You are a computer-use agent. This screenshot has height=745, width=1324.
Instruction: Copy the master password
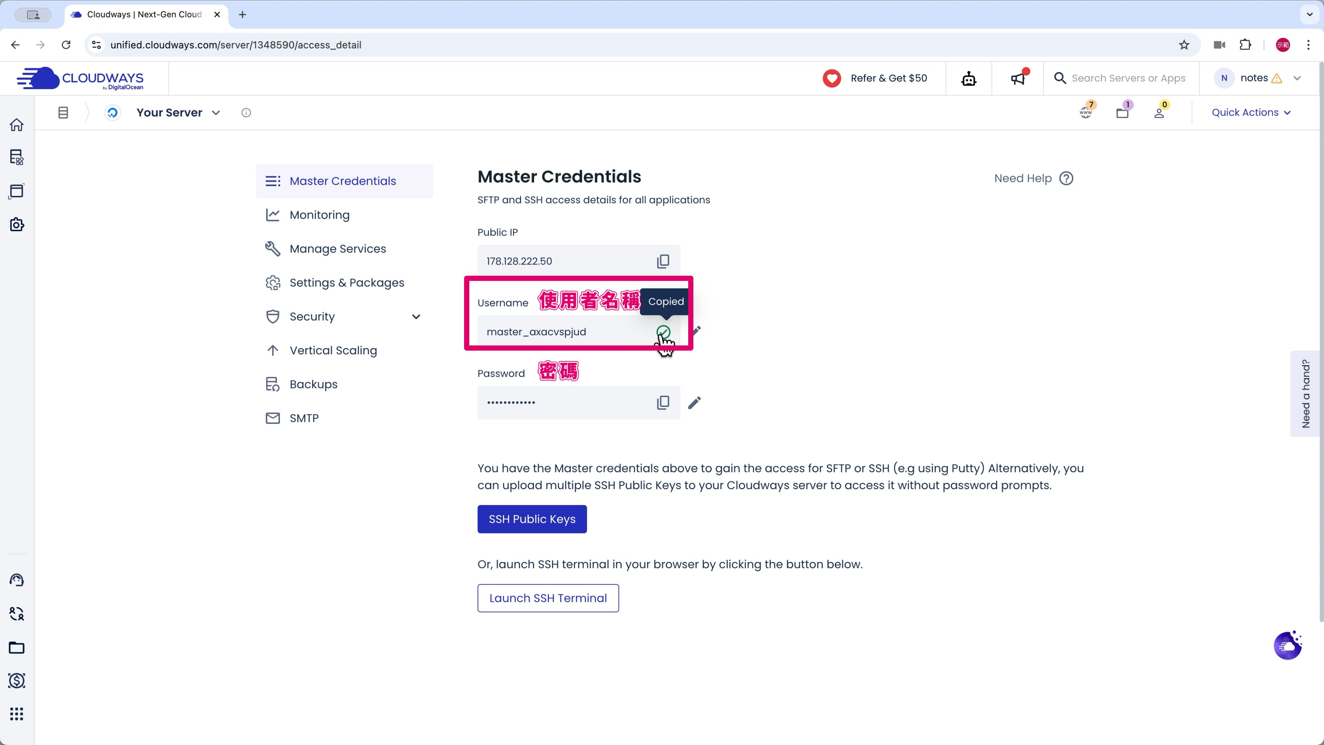pos(663,403)
